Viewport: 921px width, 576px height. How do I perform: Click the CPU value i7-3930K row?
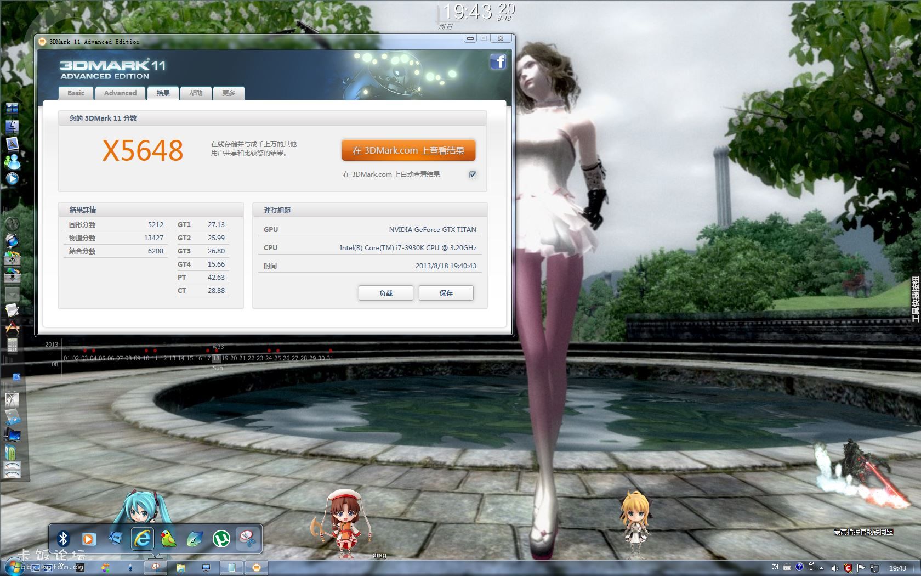tap(369, 248)
